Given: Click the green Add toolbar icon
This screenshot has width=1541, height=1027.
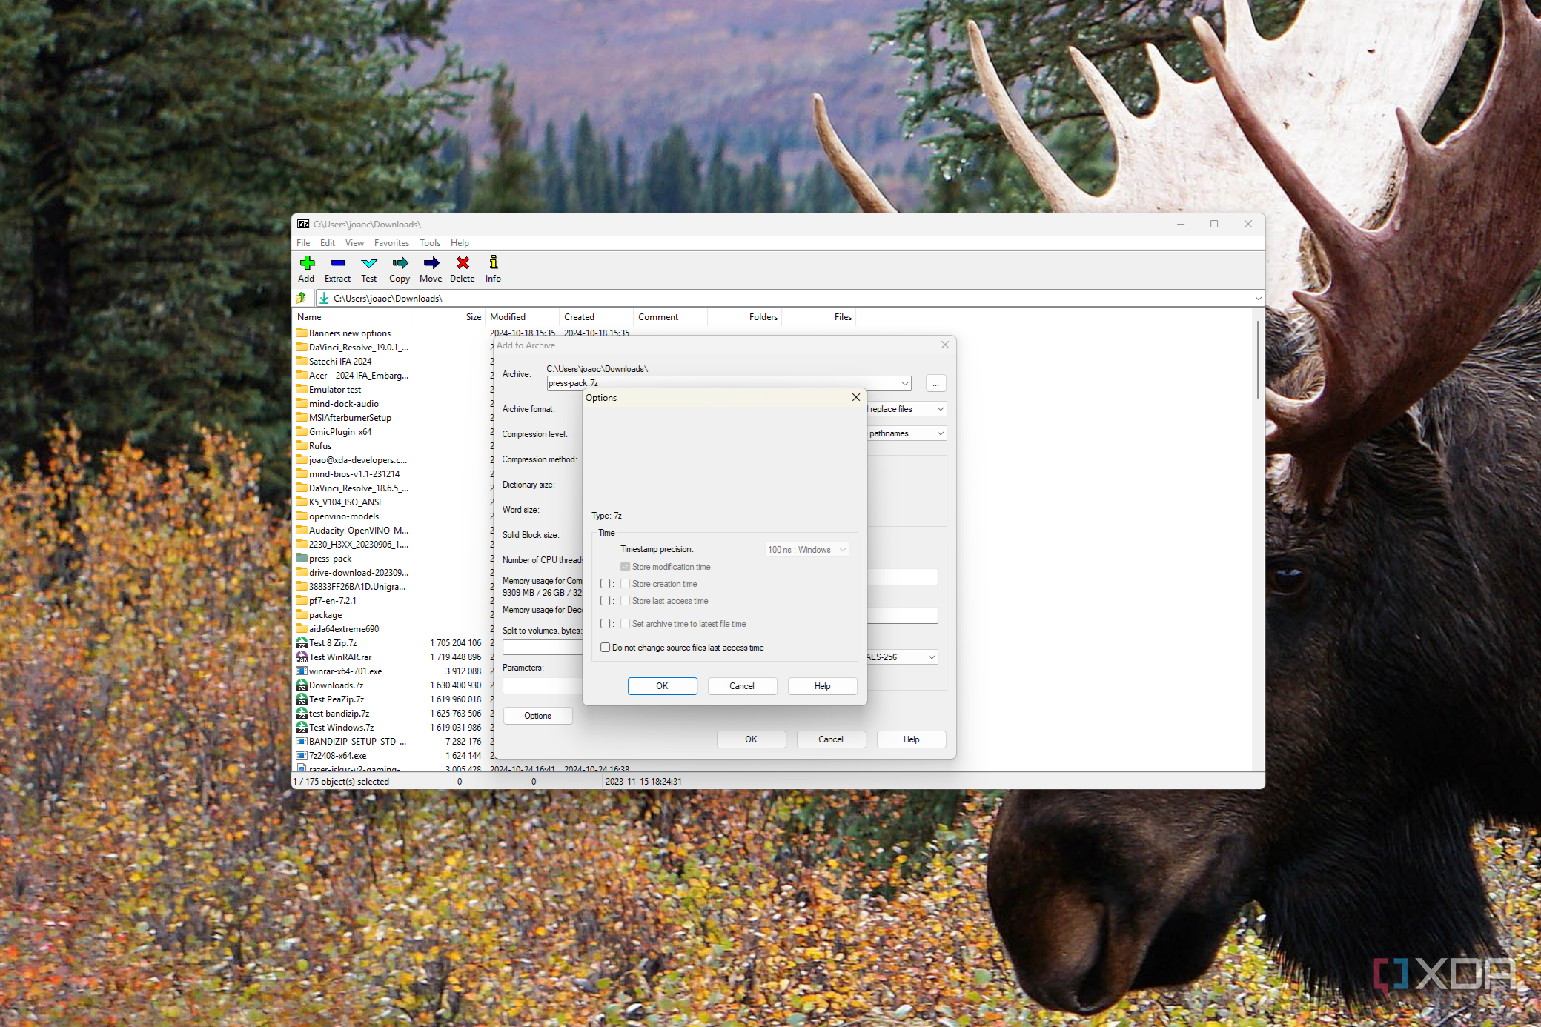Looking at the screenshot, I should tap(307, 264).
